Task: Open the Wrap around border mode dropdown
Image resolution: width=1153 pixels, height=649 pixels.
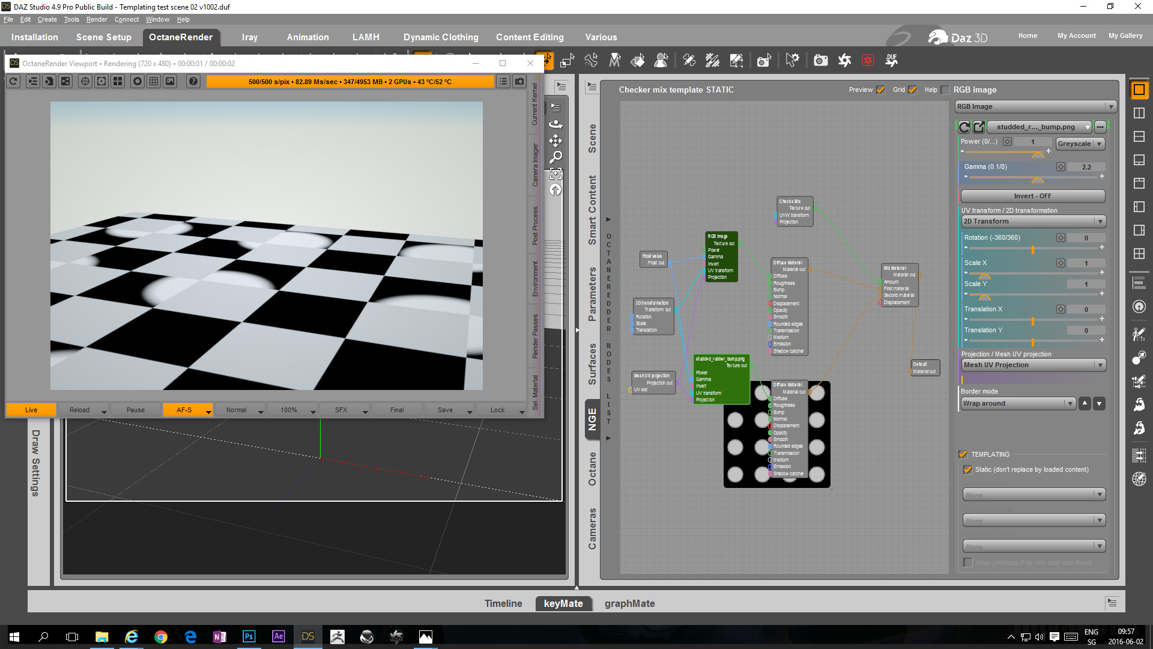Action: tap(1018, 403)
